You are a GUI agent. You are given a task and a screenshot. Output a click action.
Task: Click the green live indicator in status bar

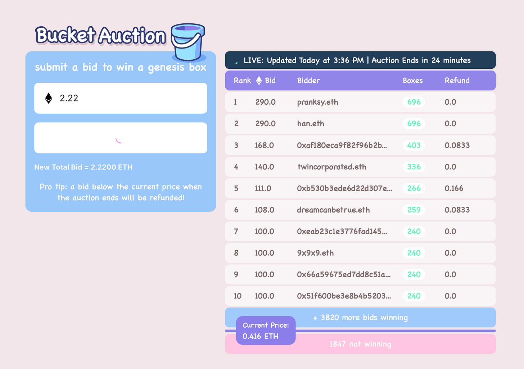pos(236,62)
